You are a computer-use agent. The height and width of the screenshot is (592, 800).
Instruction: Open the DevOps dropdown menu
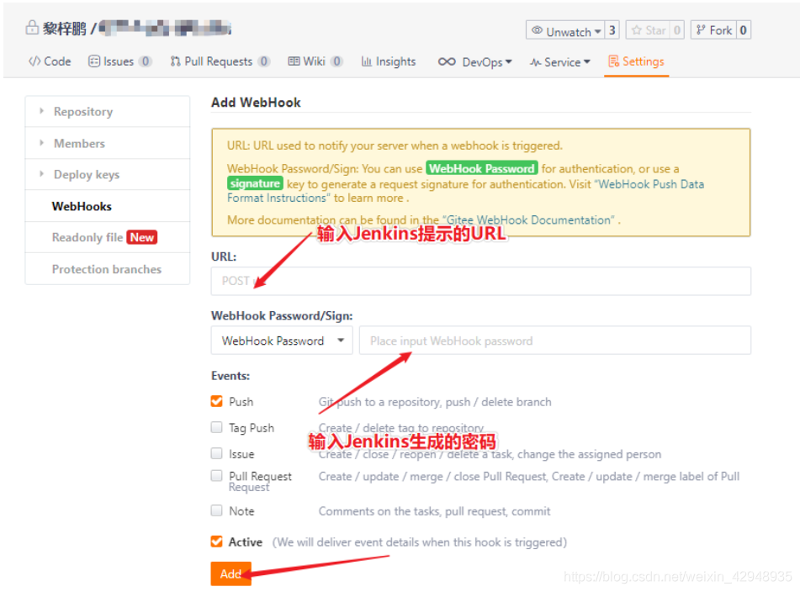coord(475,61)
